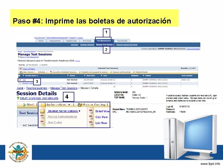Open the Home tab

[x=41, y=41]
